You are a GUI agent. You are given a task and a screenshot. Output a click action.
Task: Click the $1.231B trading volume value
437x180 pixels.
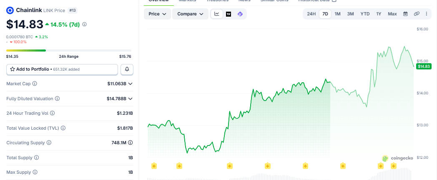pyautogui.click(x=125, y=113)
